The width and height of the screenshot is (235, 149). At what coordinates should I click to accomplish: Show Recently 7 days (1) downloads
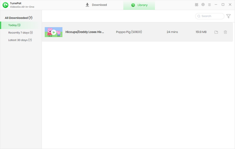point(20,32)
